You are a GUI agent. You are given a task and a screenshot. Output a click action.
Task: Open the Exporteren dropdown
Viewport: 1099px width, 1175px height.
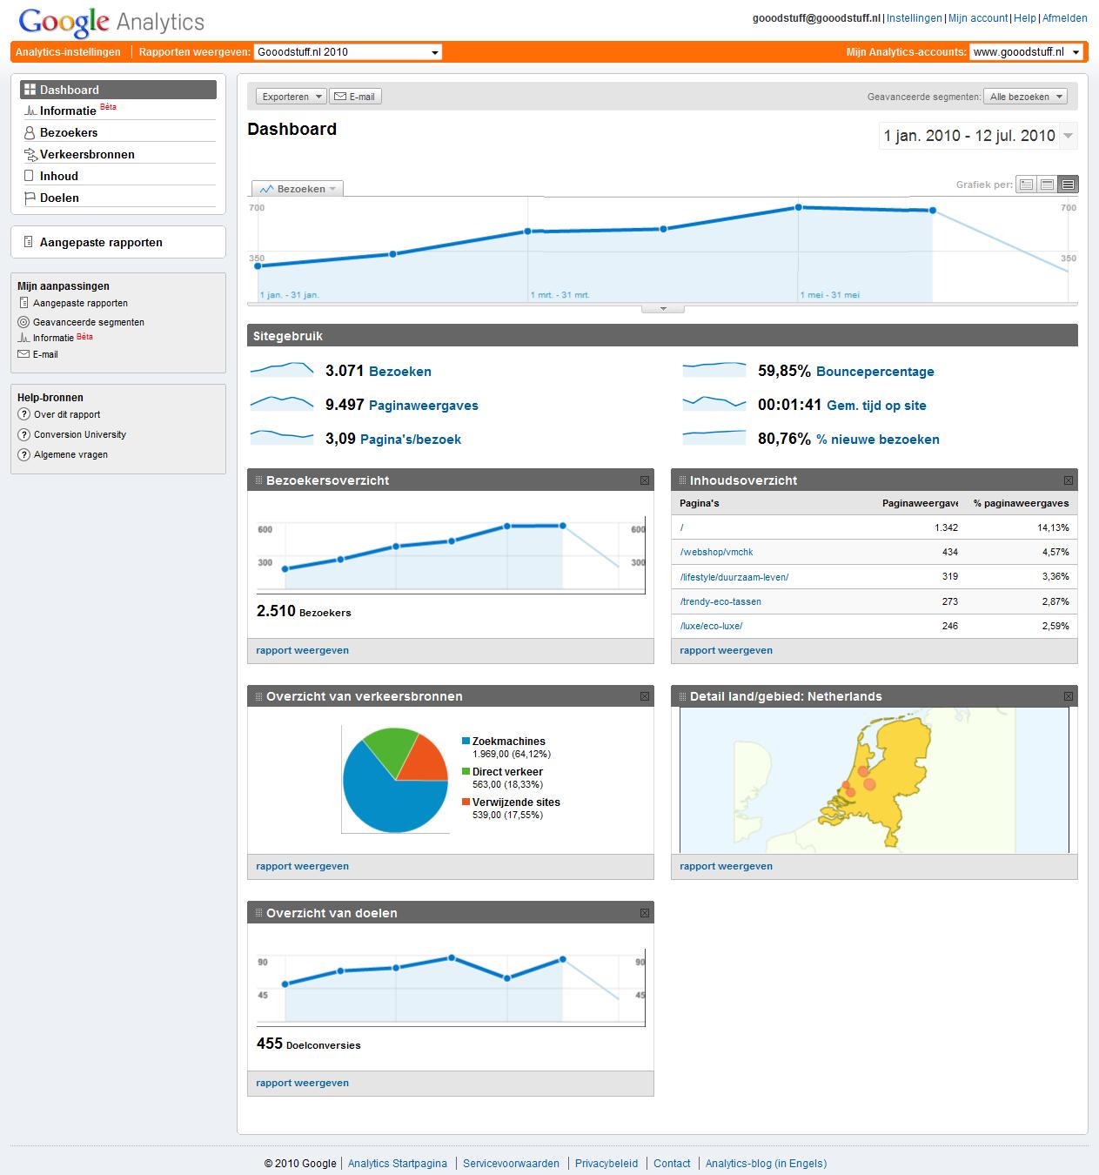click(290, 96)
